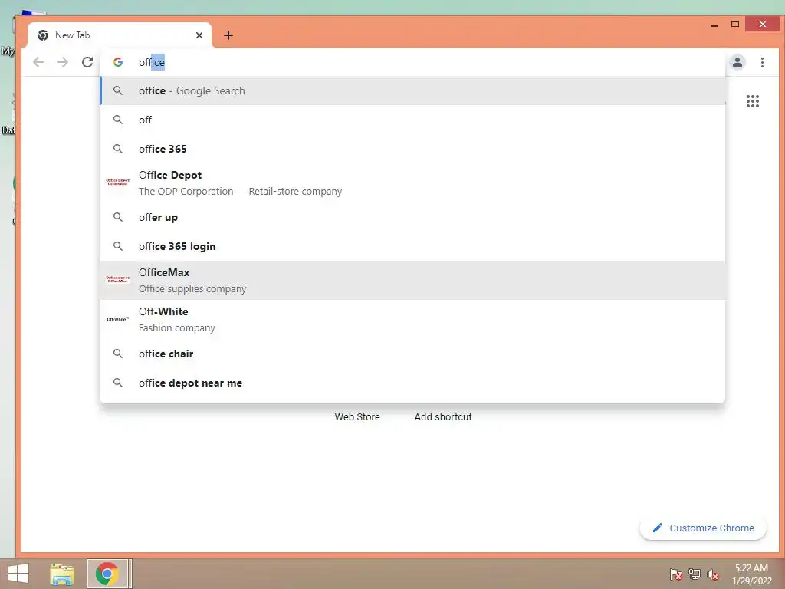Close the New Tab tab

(199, 35)
